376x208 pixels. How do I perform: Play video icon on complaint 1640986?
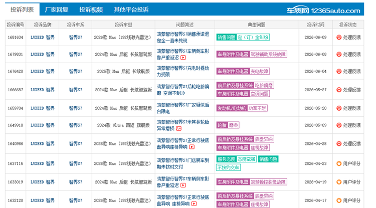pyautogui.click(x=192, y=147)
